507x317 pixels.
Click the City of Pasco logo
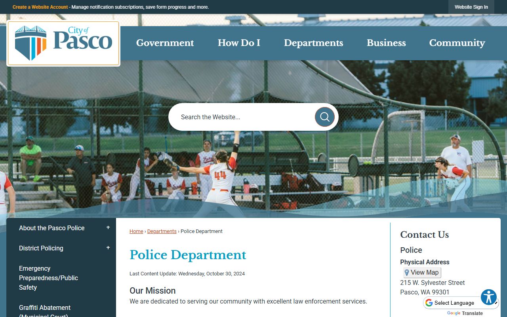pos(63,43)
